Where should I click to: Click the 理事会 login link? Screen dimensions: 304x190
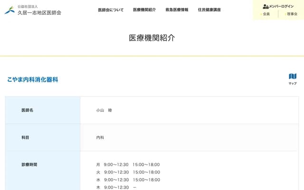click(292, 14)
